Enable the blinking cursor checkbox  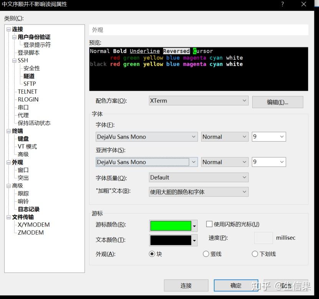coord(209,224)
